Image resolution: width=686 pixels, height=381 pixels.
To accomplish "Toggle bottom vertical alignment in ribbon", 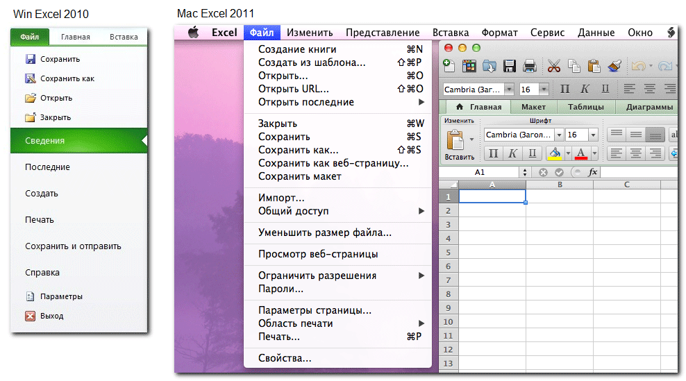I will [x=655, y=134].
